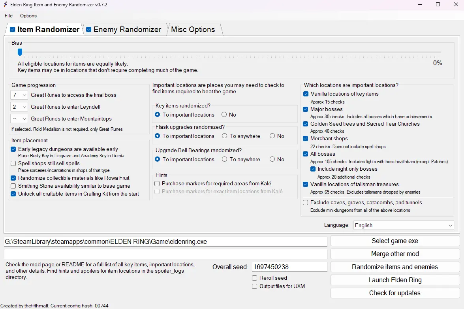Click the Check for updates button

395,293
